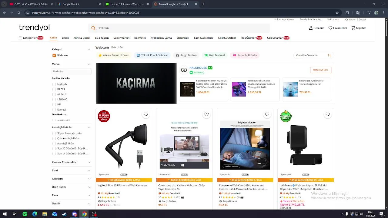This screenshot has width=388, height=218.
Task: Add logitech Brio 105 to favorites heart
Action: [146, 114]
